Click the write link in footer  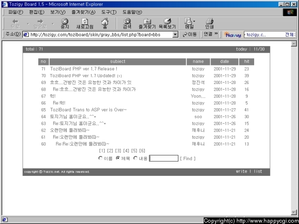coord(242,171)
